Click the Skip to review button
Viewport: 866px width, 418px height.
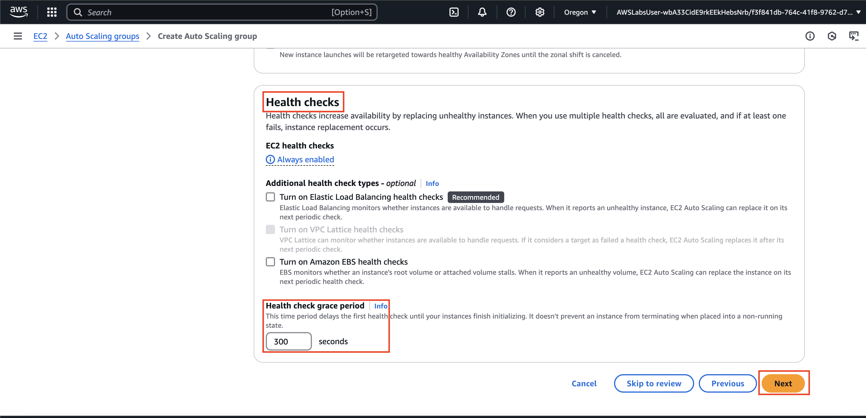(x=654, y=383)
